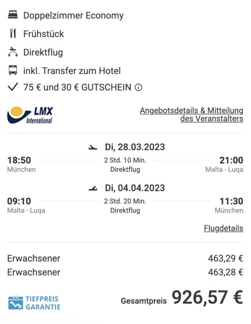Image resolution: width=251 pixels, height=324 pixels.
Task: Click the LMX International logo
Action: pos(30,115)
